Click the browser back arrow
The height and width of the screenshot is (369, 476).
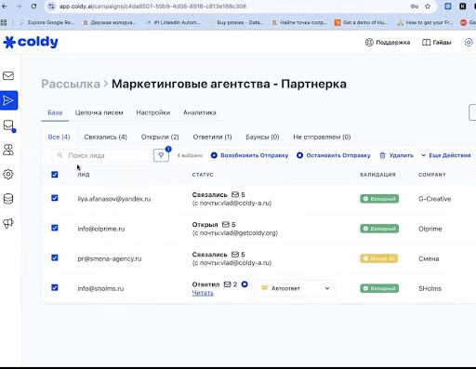[x=5, y=7]
